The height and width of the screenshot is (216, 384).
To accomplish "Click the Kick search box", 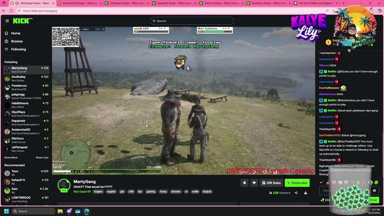I will (192, 21).
